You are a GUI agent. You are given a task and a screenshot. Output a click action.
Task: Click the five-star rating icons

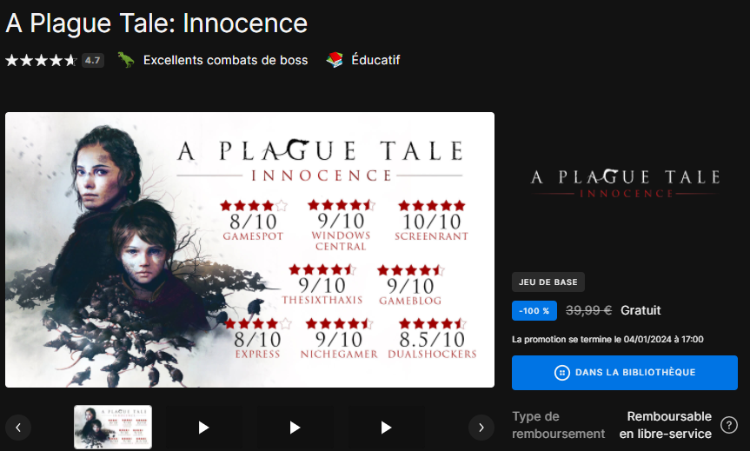41,61
